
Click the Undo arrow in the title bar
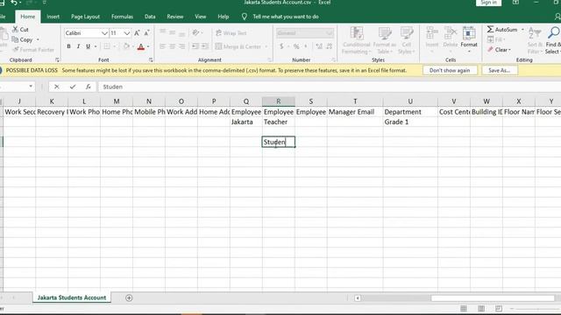coord(14,3)
